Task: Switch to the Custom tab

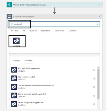Action: [73, 31]
